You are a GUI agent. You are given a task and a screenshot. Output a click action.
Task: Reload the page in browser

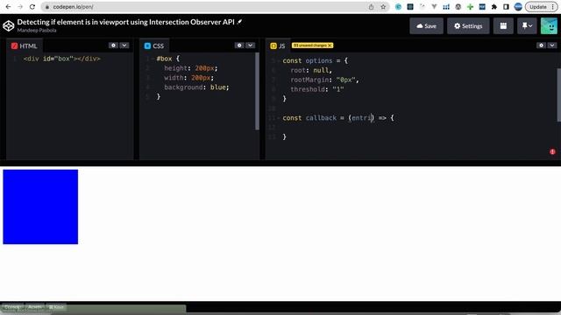pyautogui.click(x=32, y=7)
